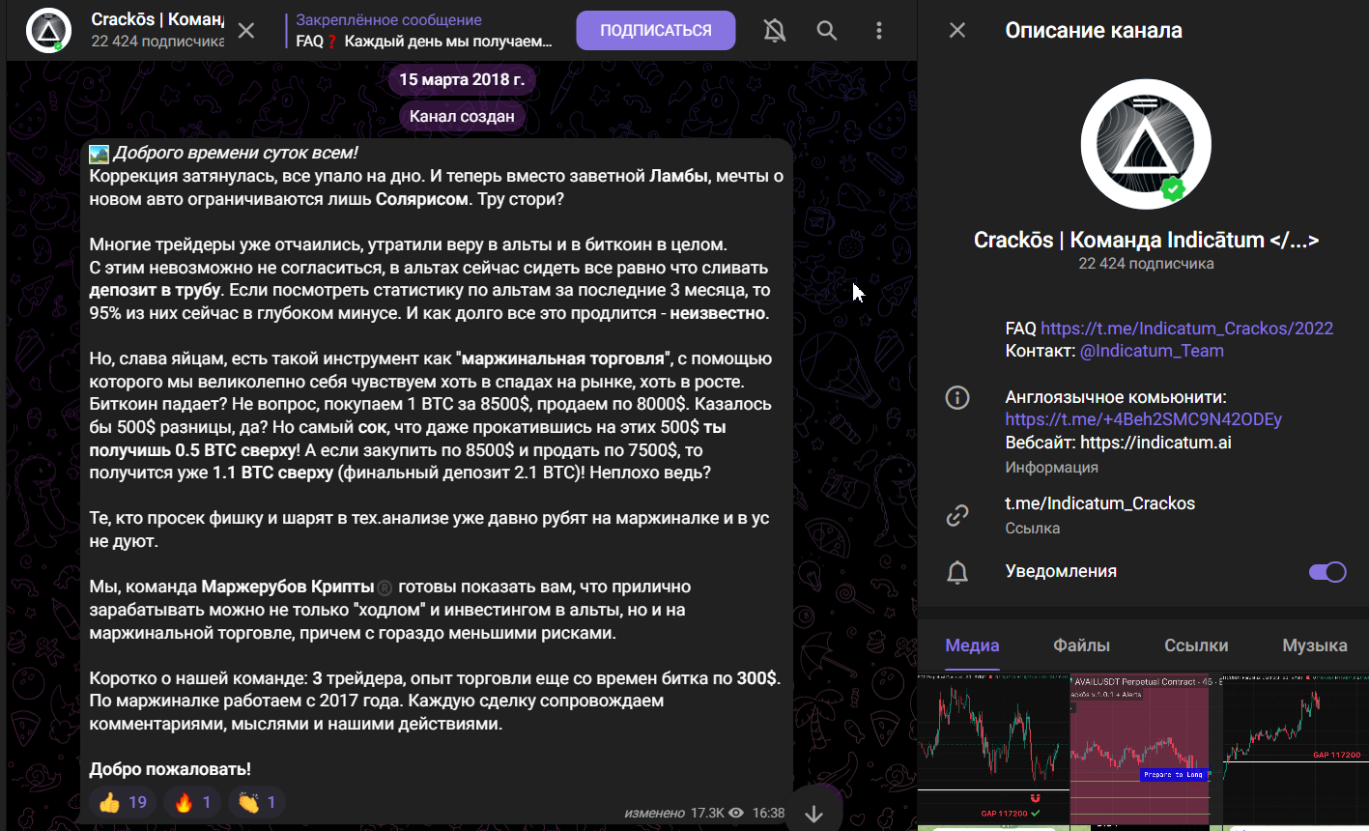Open the large channel profile picture

[1146, 144]
